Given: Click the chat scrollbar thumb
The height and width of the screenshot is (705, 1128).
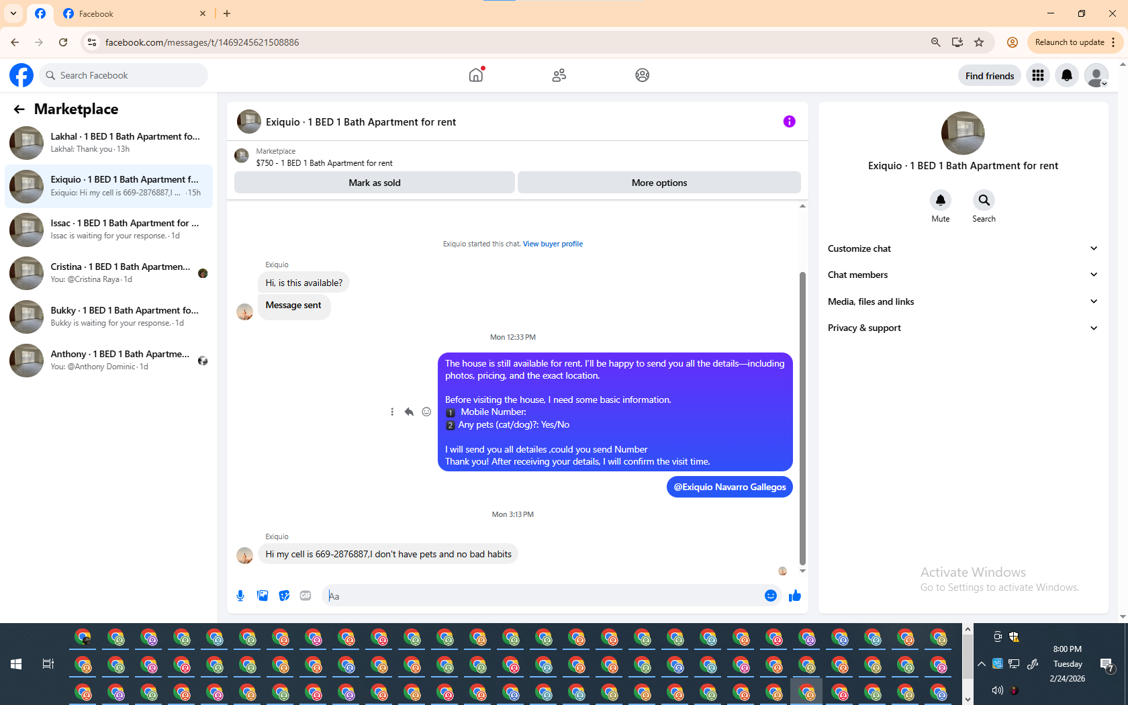Looking at the screenshot, I should tap(802, 418).
